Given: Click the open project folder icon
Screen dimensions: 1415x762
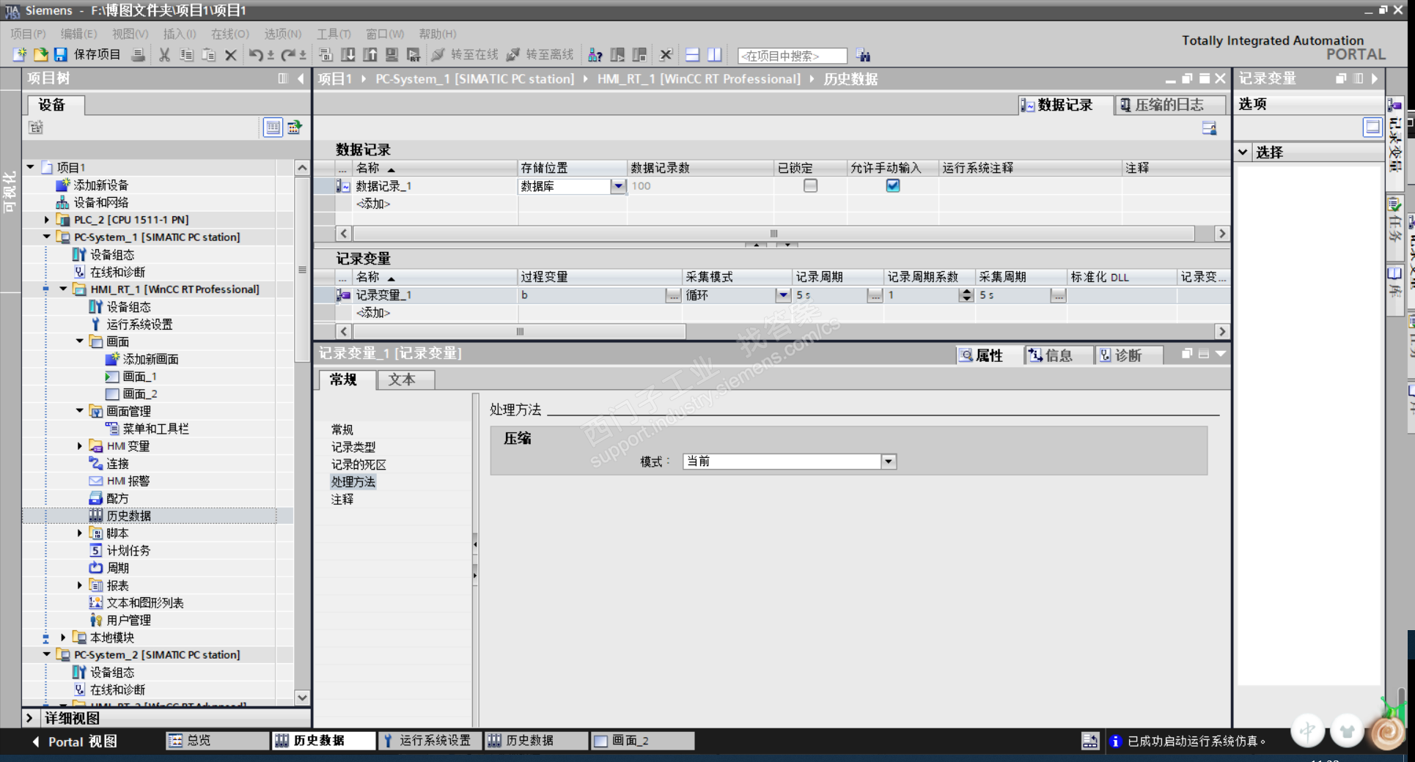Looking at the screenshot, I should (x=41, y=55).
